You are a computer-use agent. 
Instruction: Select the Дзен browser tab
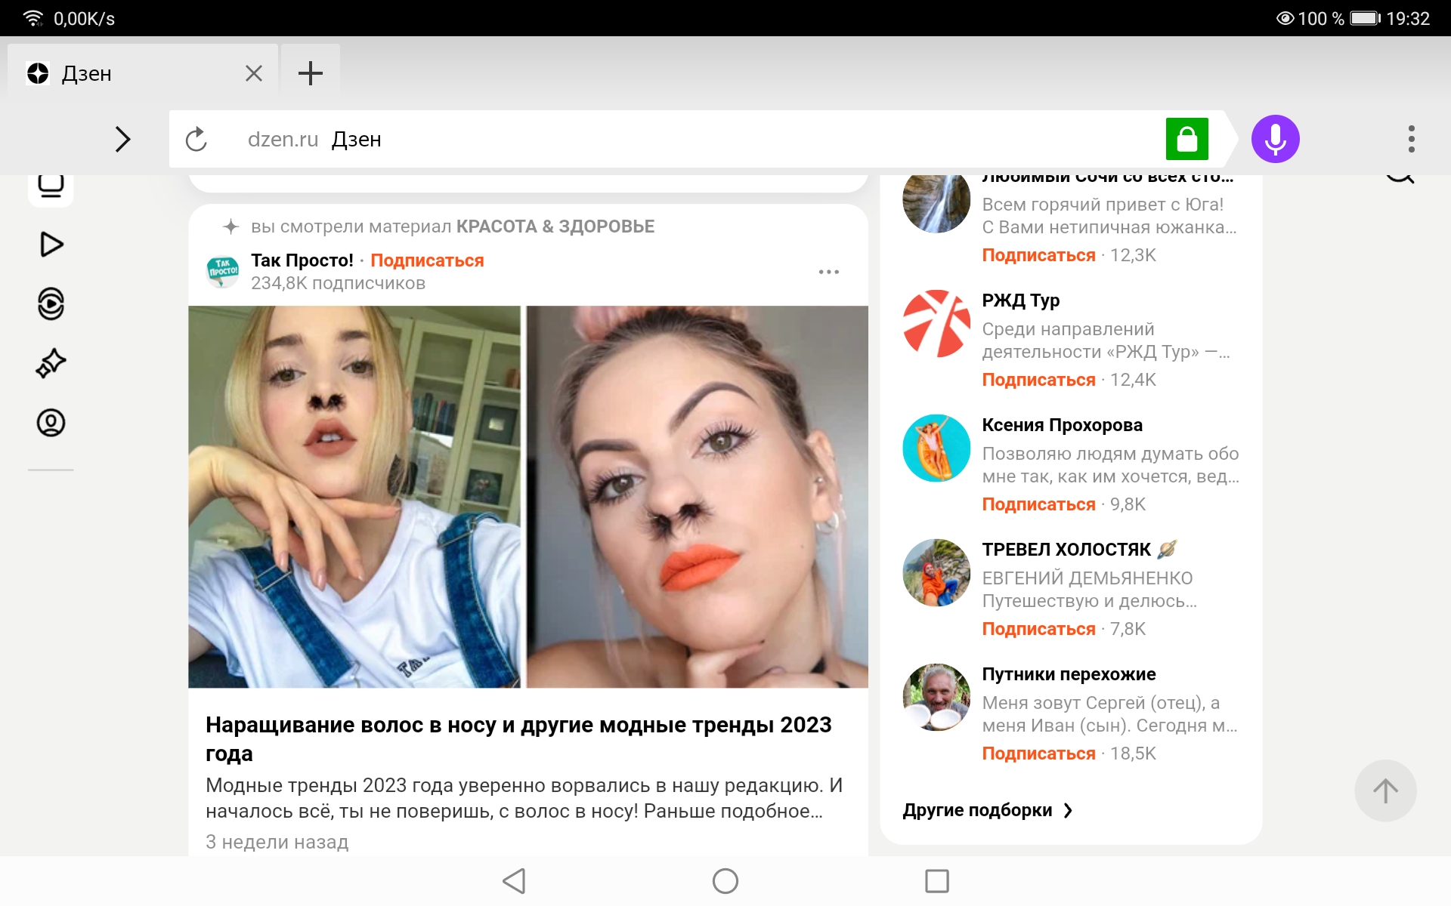coord(135,72)
